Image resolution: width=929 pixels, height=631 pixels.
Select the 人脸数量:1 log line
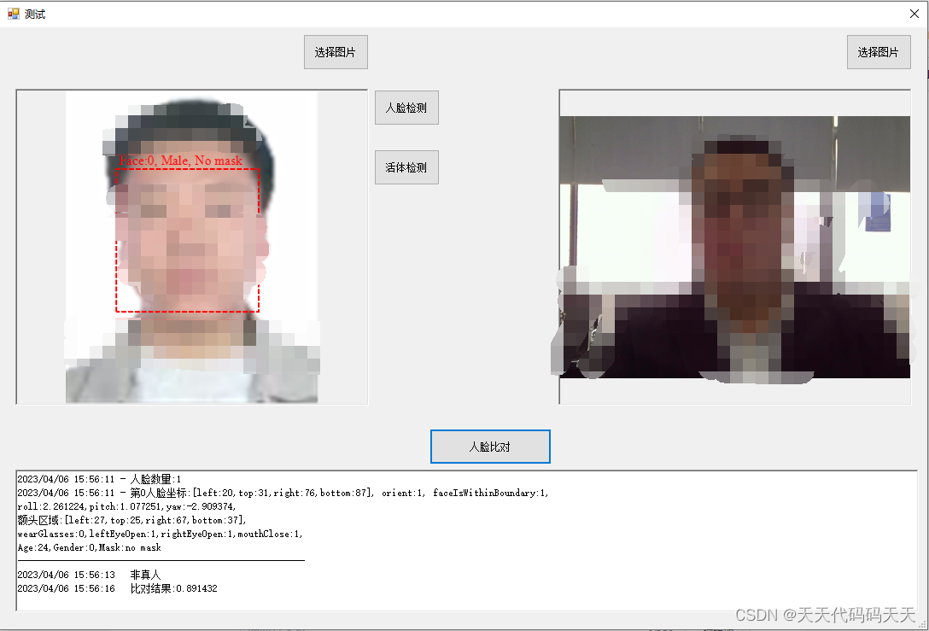tap(99, 479)
